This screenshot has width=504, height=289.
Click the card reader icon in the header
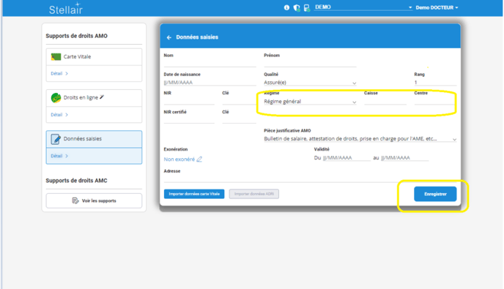click(307, 8)
